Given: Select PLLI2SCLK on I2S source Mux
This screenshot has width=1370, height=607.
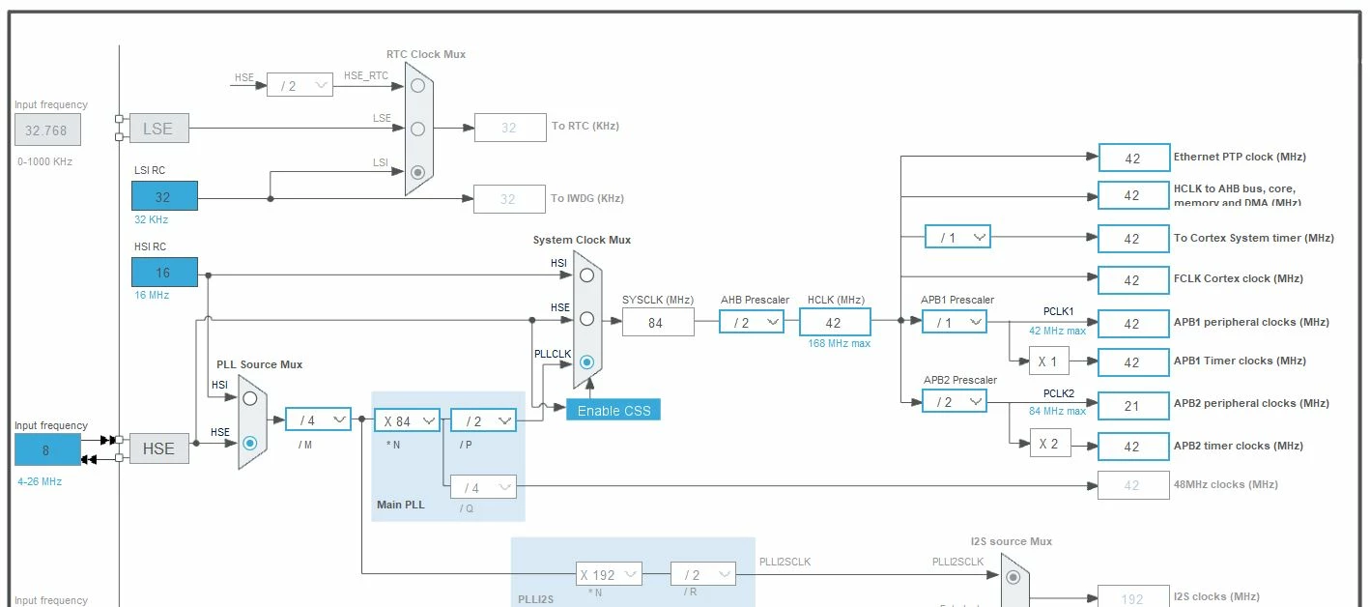Looking at the screenshot, I should 1013,577.
